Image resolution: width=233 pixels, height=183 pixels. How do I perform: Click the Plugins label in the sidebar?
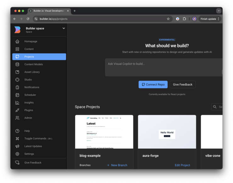pos(29,110)
